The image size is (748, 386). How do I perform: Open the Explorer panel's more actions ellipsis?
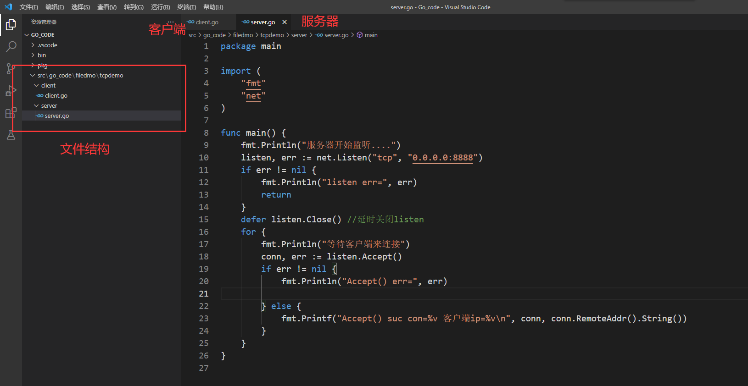tap(171, 22)
